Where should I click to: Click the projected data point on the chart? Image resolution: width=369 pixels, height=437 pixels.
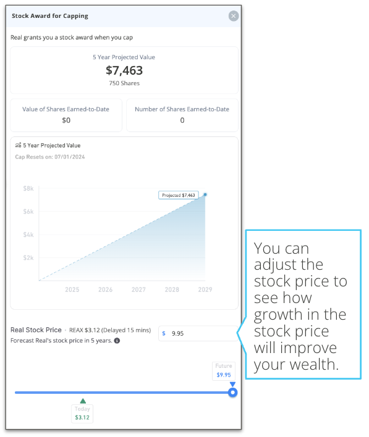pyautogui.click(x=205, y=194)
